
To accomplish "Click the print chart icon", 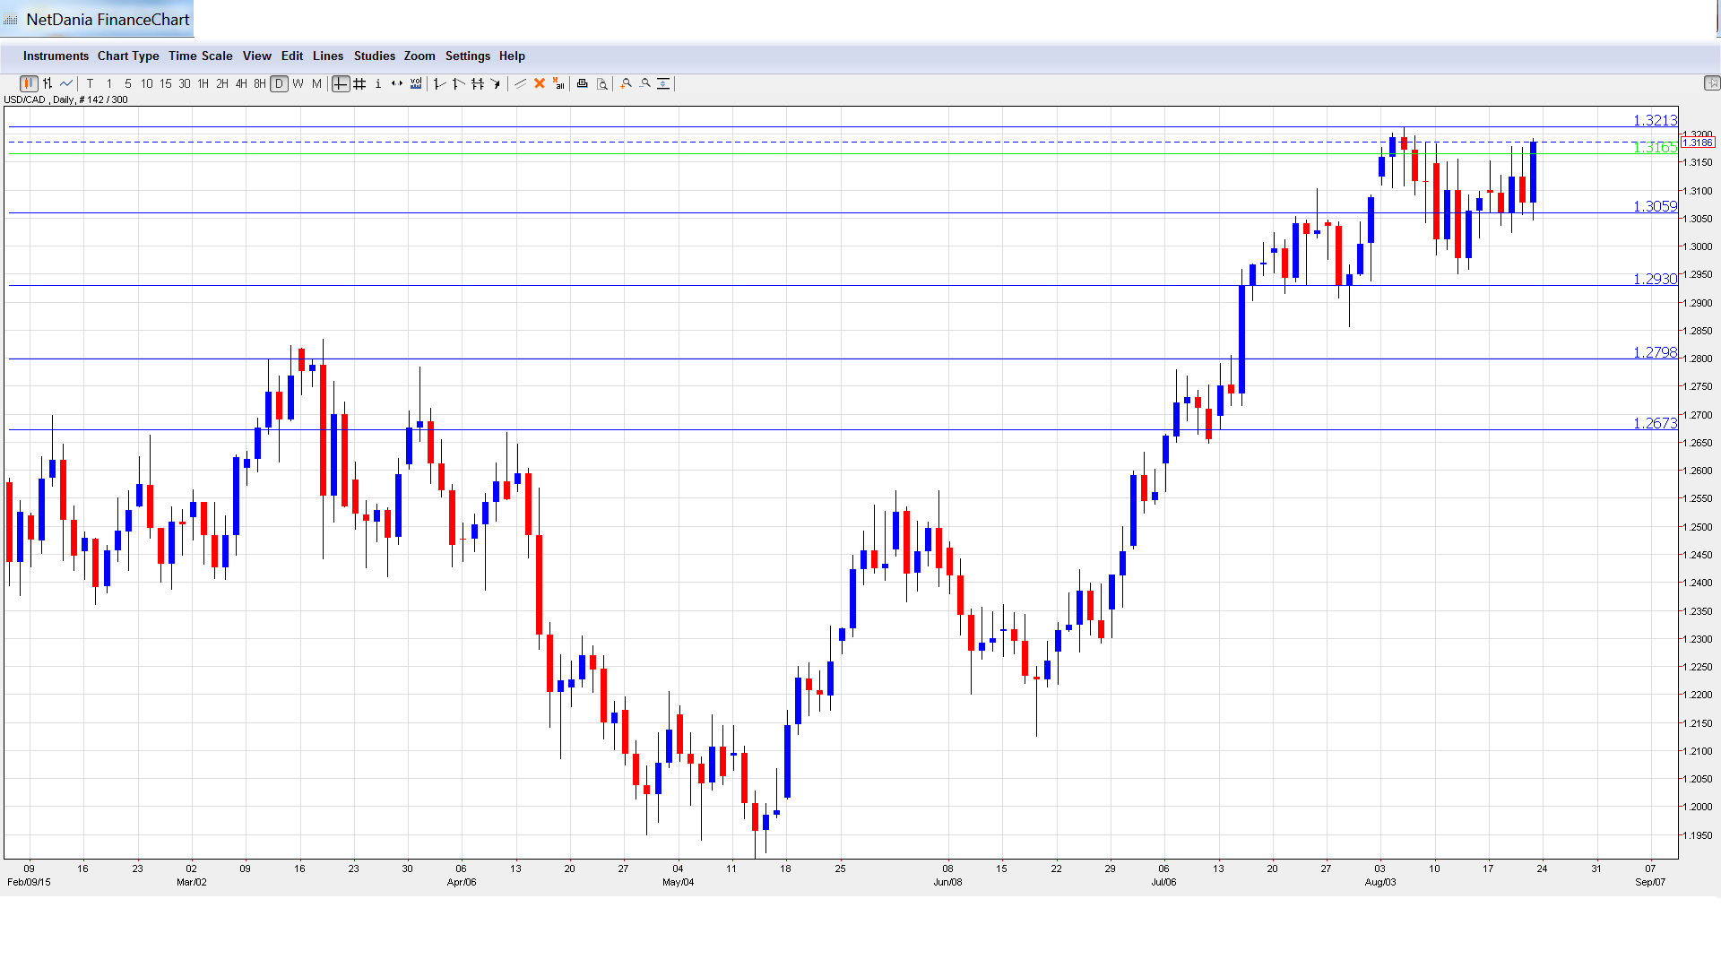I will pos(582,83).
